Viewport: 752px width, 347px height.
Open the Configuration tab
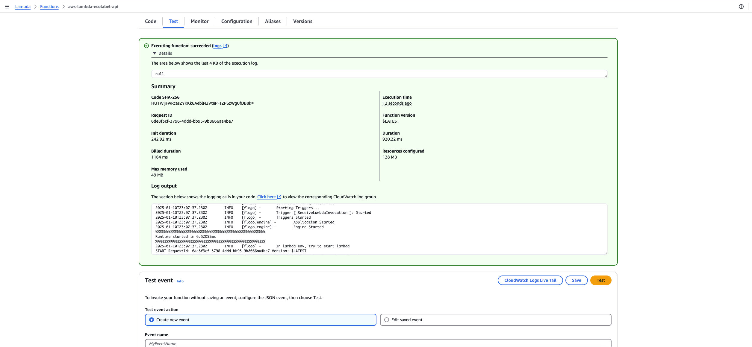coord(237,21)
